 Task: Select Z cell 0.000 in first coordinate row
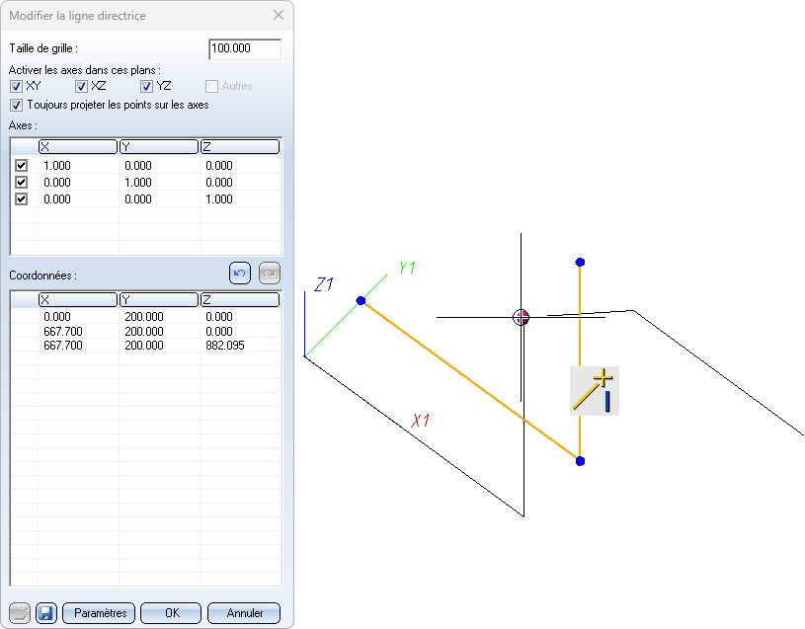pos(241,317)
